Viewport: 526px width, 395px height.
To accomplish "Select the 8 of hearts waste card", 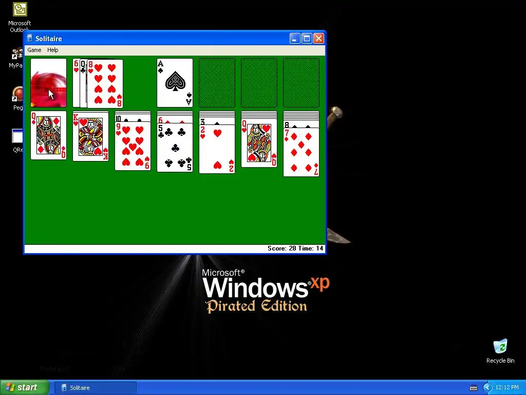I will tap(105, 84).
